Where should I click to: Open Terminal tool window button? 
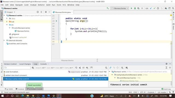pyautogui.click(x=20, y=89)
